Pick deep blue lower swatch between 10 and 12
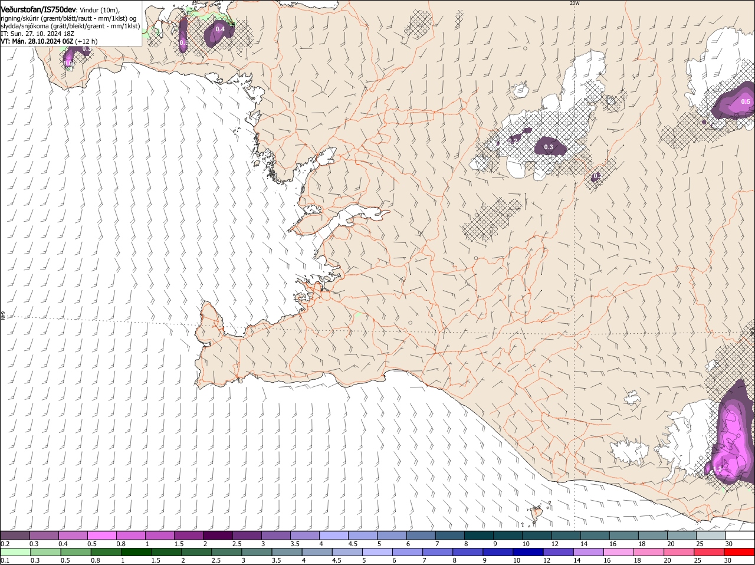This screenshot has width=755, height=565. 528,552
